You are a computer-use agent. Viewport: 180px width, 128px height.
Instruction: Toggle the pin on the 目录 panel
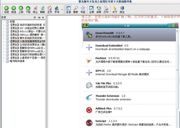coord(39,17)
